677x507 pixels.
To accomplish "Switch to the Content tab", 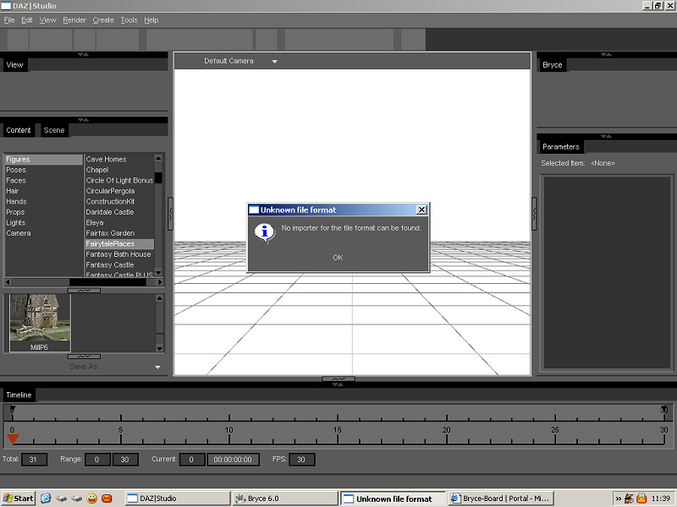I will [18, 130].
